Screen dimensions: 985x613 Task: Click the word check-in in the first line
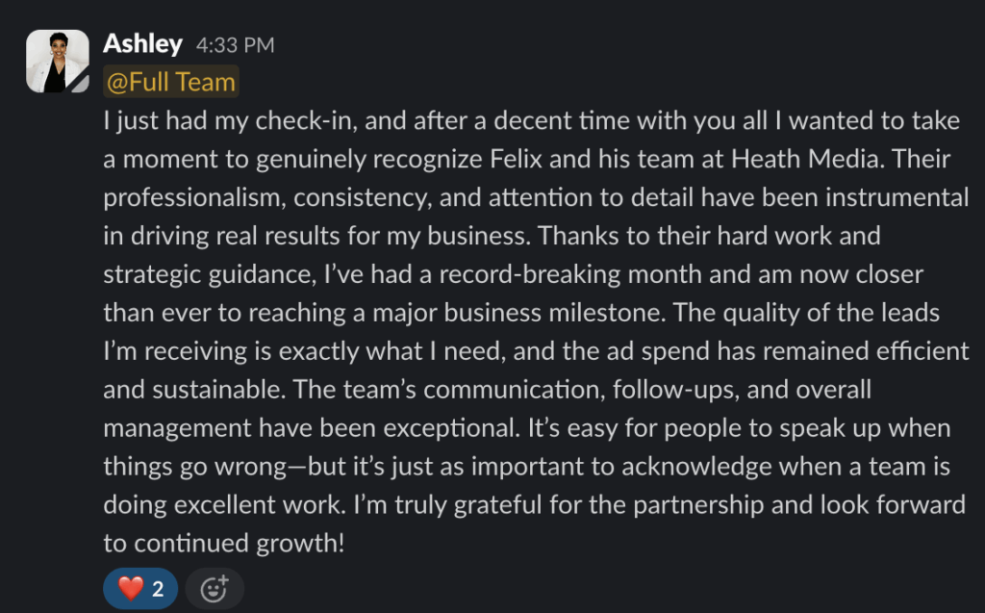307,120
